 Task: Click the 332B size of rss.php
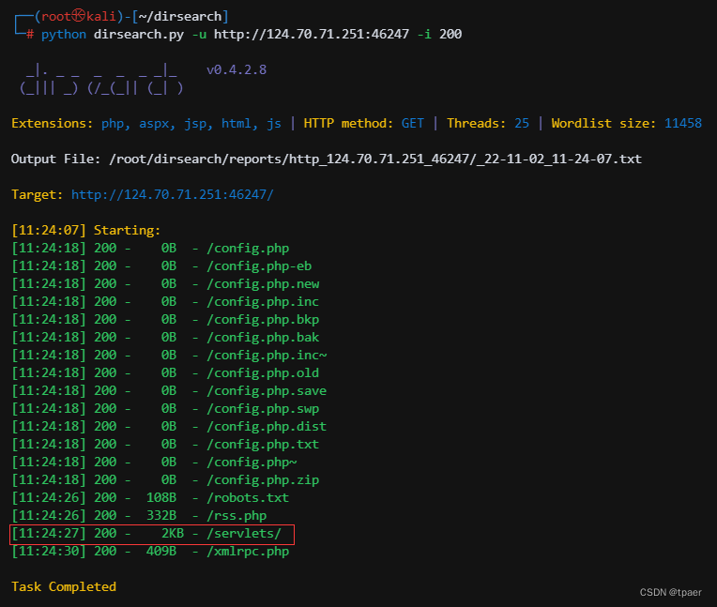coord(161,516)
